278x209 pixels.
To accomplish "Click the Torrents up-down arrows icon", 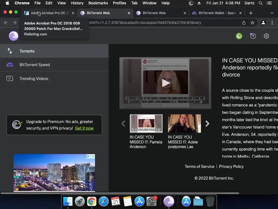I will point(10,51).
